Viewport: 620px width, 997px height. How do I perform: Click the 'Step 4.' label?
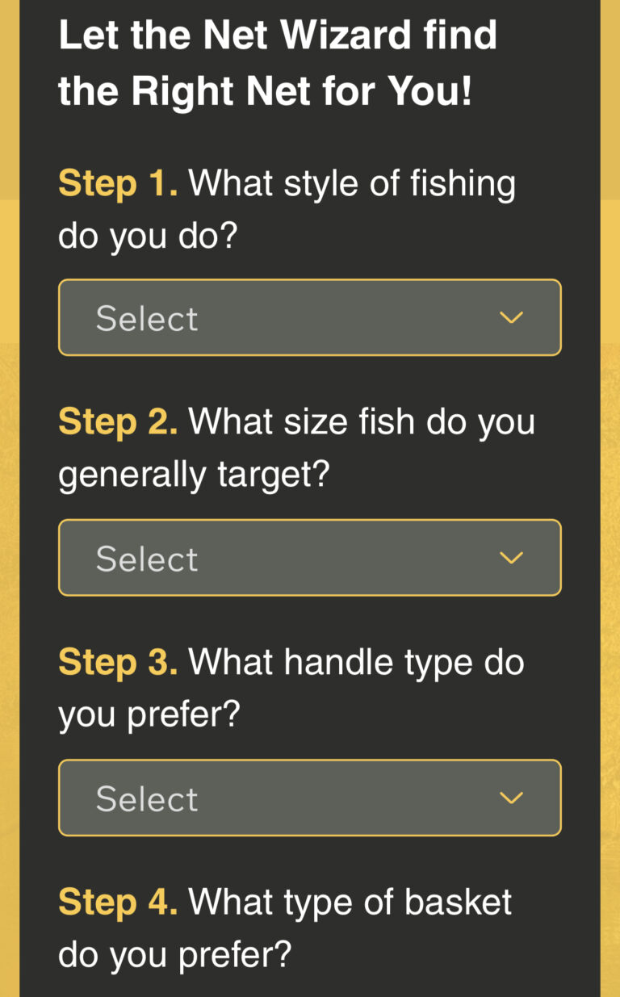coord(118,902)
